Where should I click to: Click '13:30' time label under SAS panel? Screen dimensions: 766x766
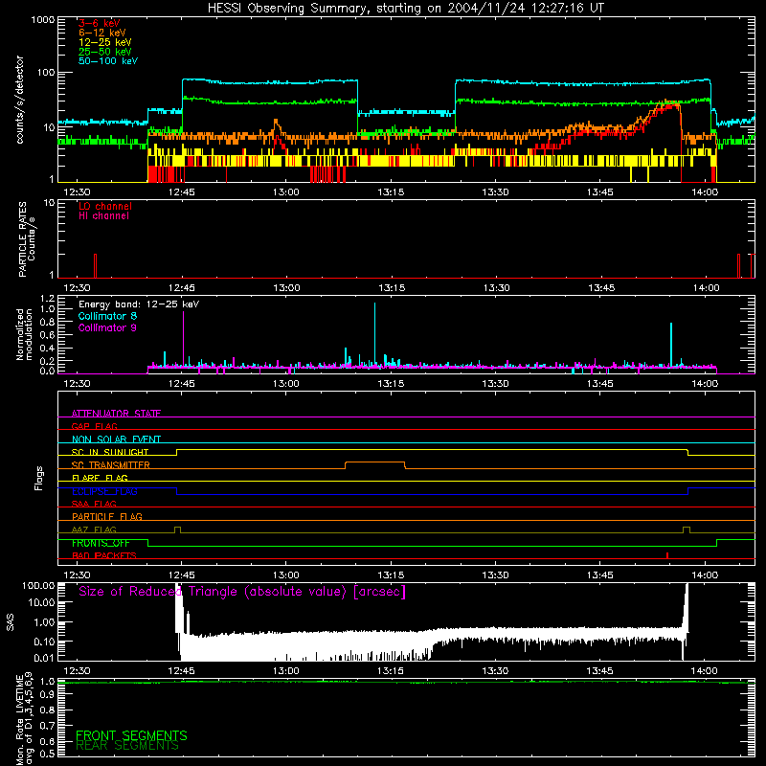pos(495,671)
